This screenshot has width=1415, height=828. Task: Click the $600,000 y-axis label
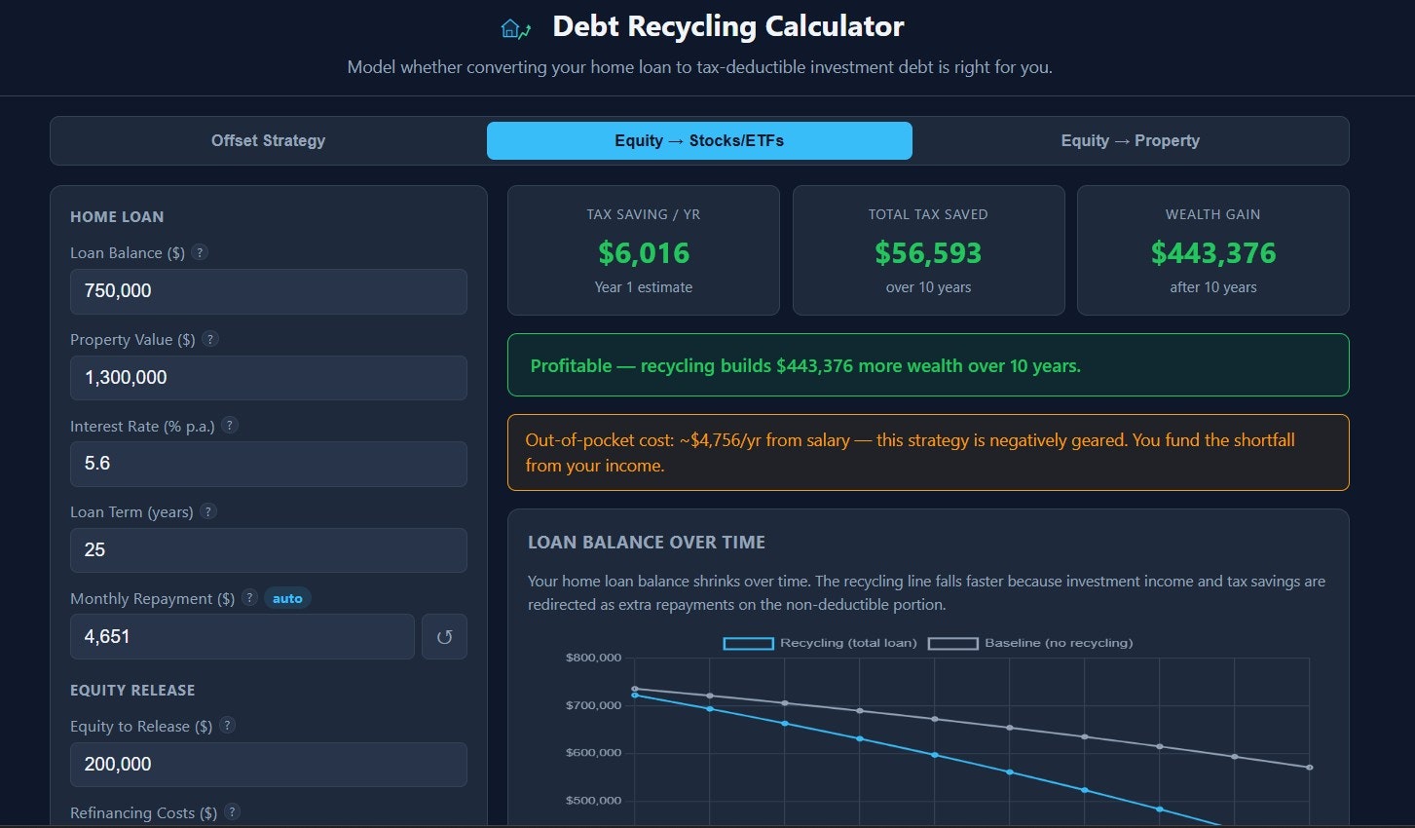click(593, 753)
